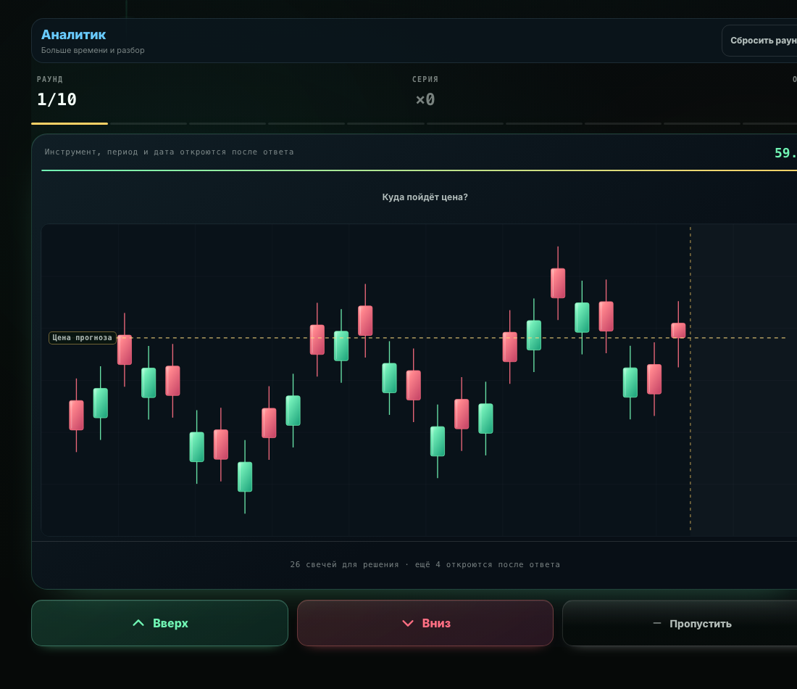Click the Сбросить раунд button
797x689 pixels.
pyautogui.click(x=760, y=41)
